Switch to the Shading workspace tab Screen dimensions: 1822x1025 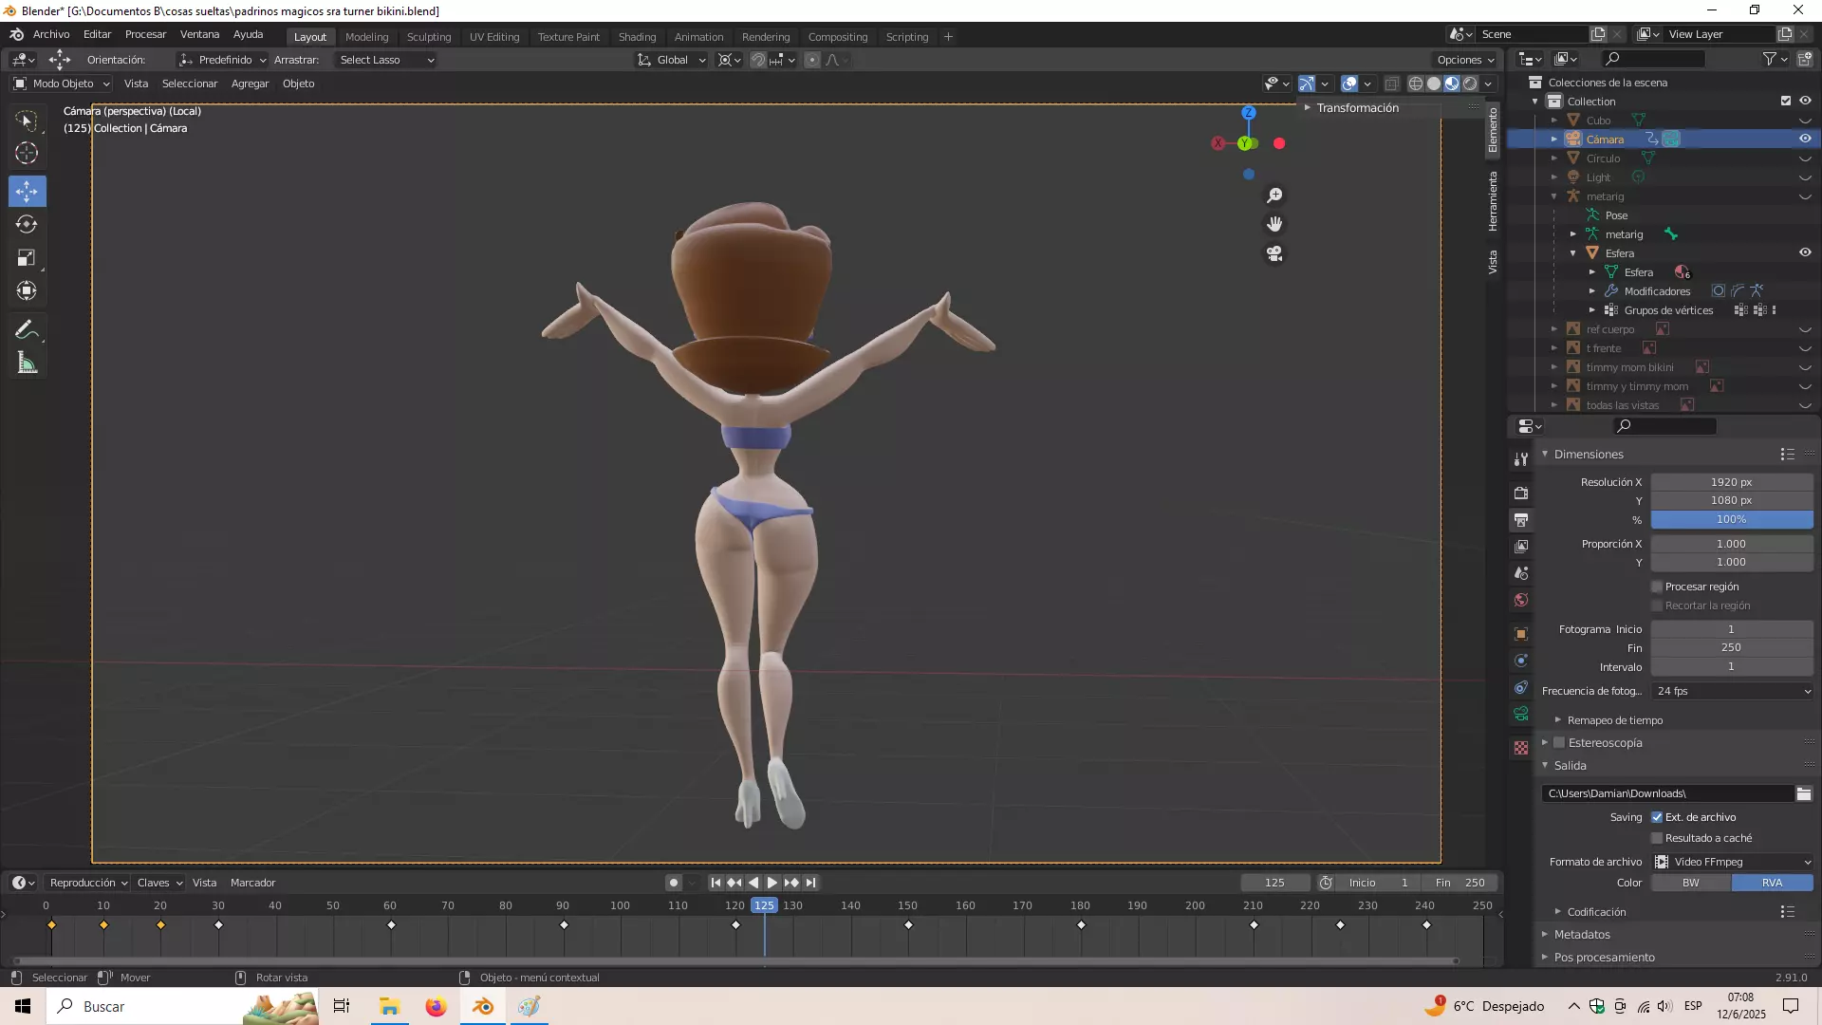[x=637, y=37]
